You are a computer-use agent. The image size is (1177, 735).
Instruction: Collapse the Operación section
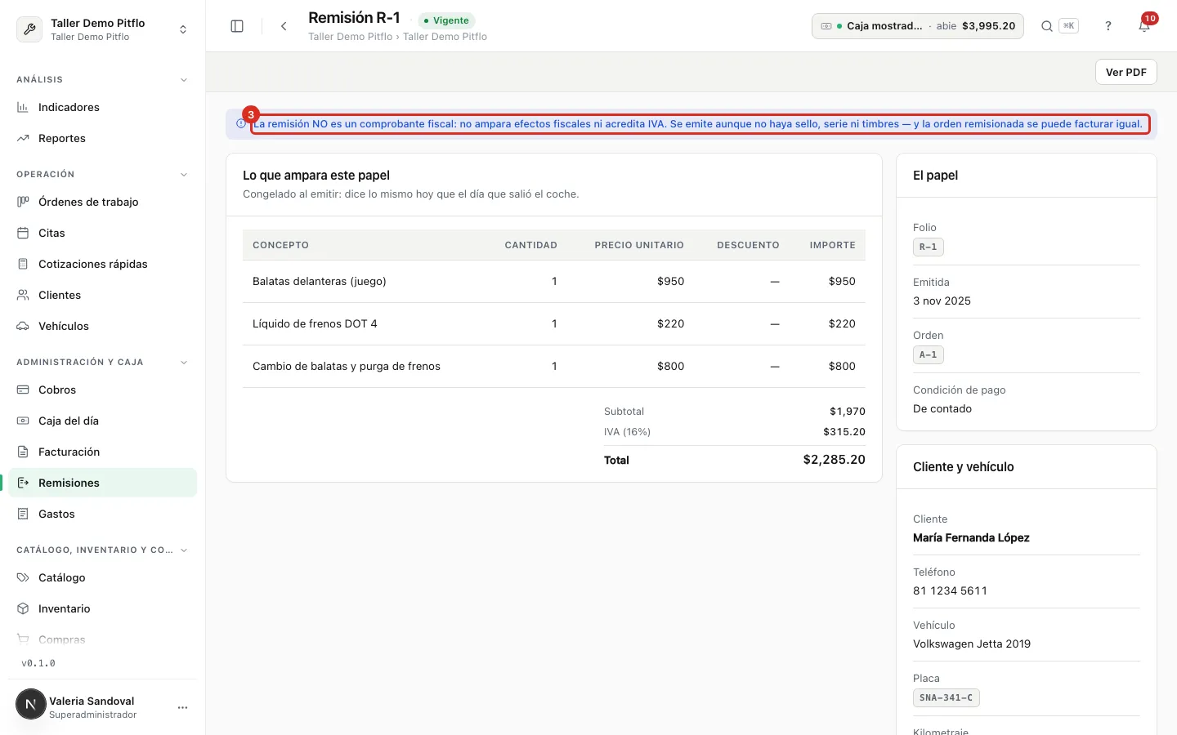click(183, 175)
